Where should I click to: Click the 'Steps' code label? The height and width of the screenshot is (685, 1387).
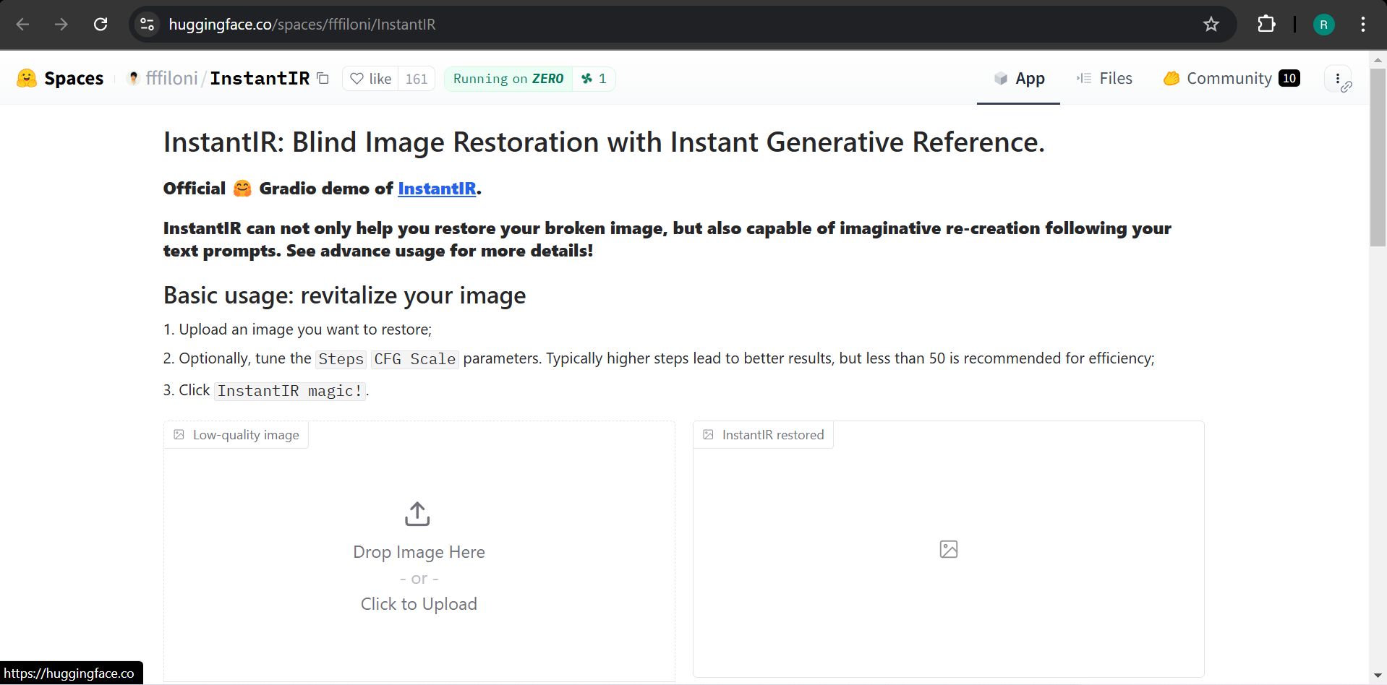click(341, 359)
